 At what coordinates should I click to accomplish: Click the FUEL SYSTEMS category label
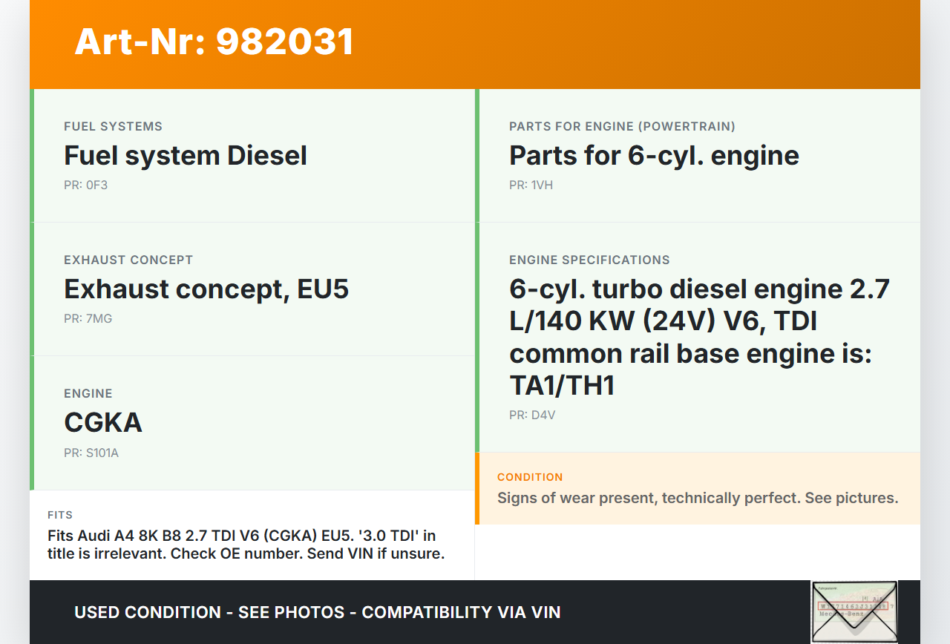tap(113, 126)
